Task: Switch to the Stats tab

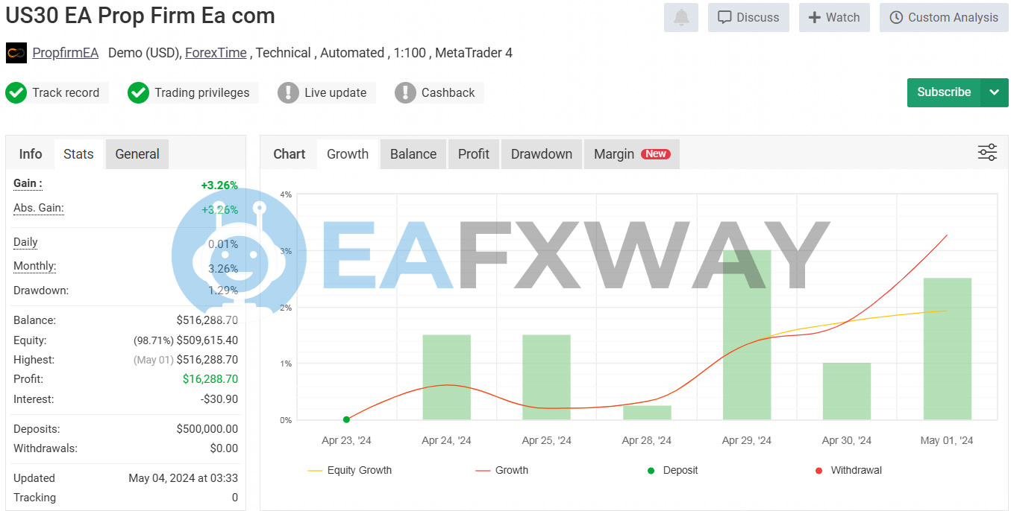Action: [x=78, y=154]
